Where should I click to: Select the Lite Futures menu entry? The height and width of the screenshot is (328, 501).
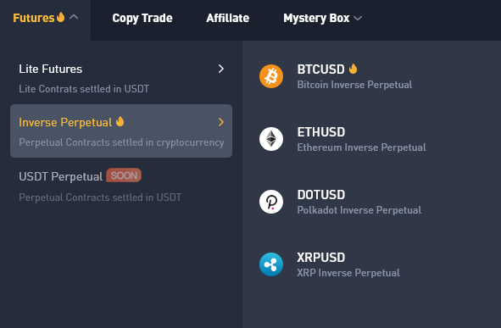[x=121, y=78]
